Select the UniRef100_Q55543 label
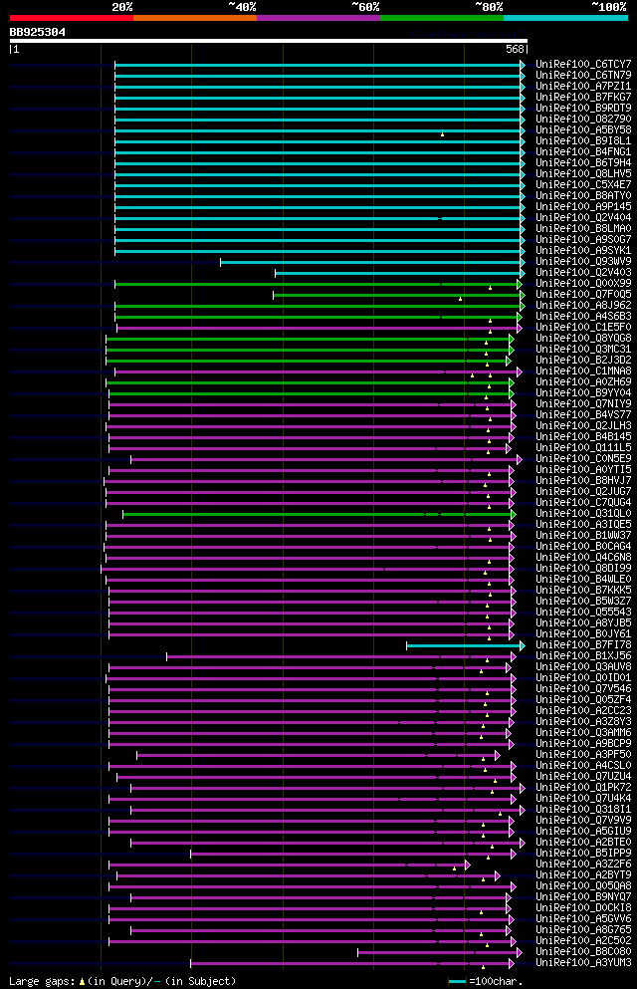 point(583,612)
